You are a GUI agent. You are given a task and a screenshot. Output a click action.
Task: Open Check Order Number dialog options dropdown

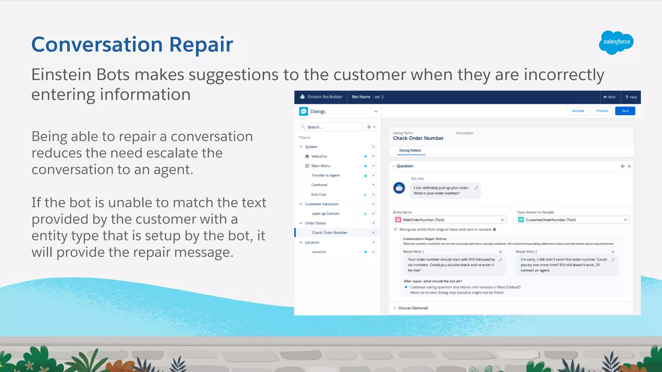(x=373, y=232)
